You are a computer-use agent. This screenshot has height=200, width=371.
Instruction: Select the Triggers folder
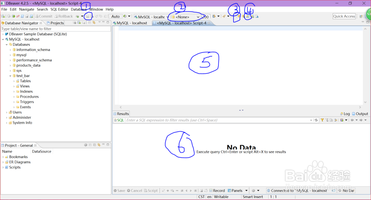(27, 102)
